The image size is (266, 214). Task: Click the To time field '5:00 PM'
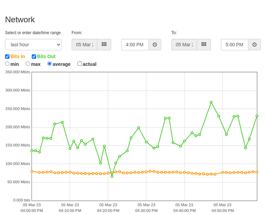(235, 45)
